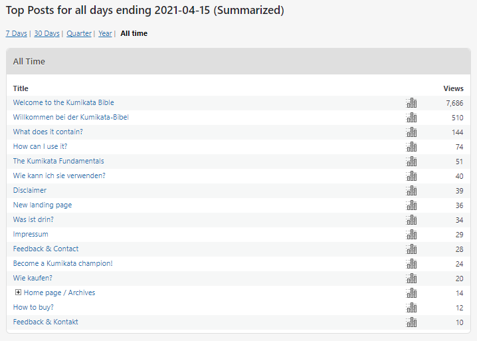Switch to the 30 Days view
The height and width of the screenshot is (341, 477).
click(x=47, y=33)
